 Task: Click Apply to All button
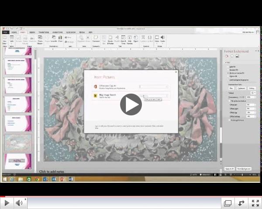click(229, 169)
